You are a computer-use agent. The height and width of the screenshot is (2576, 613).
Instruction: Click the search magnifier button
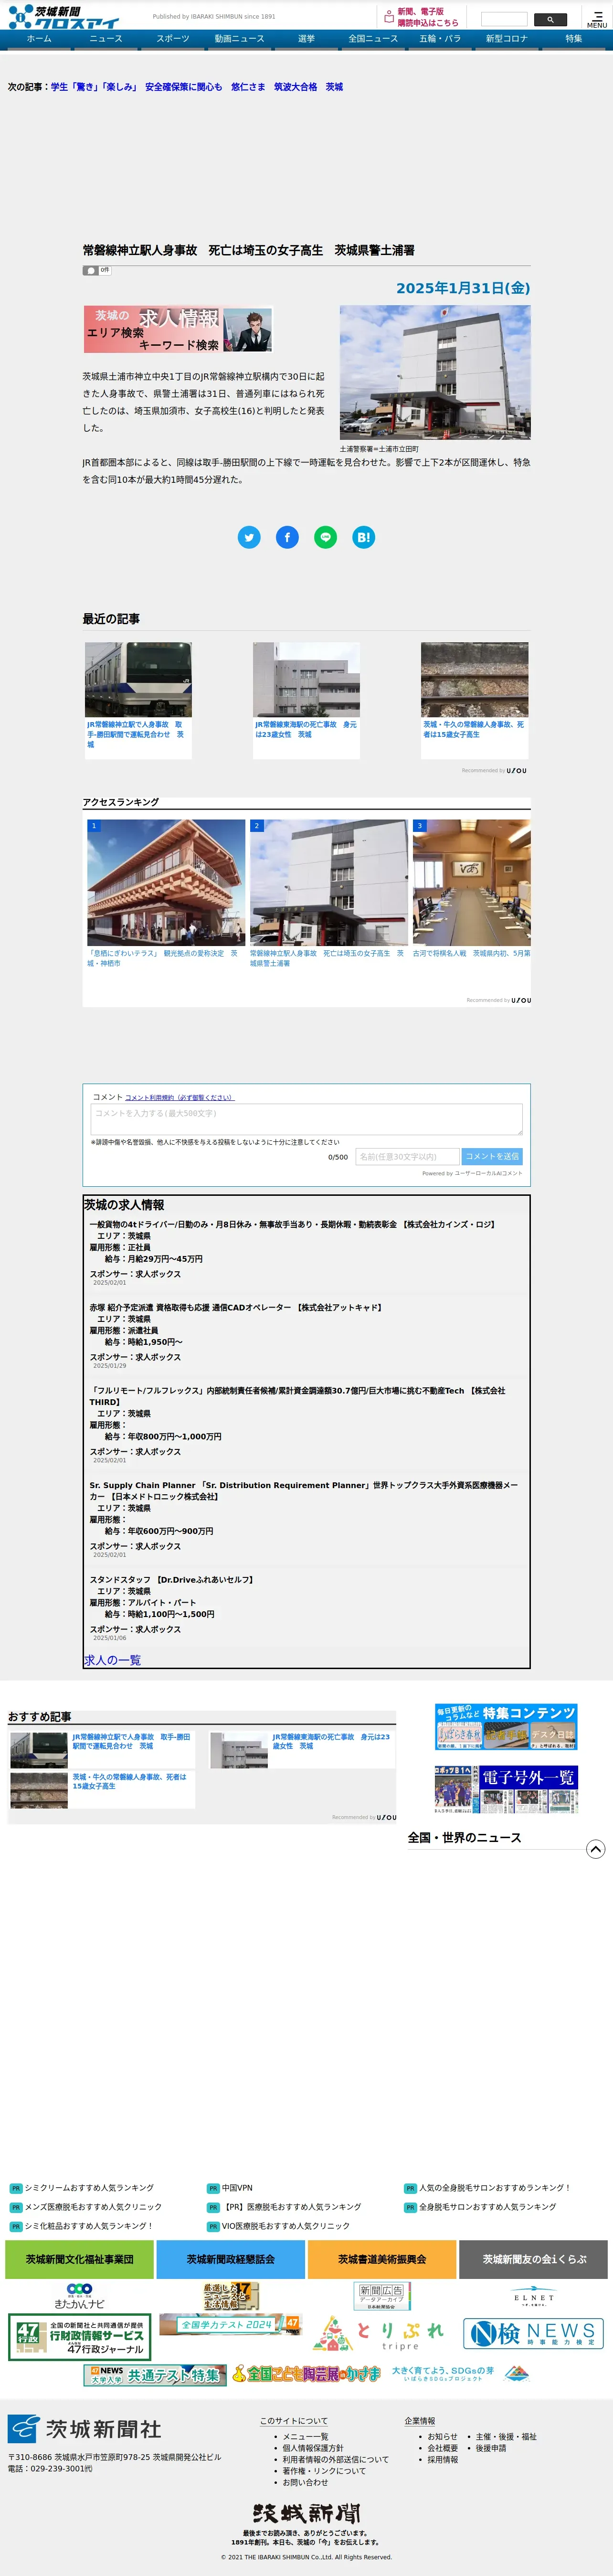(x=550, y=19)
